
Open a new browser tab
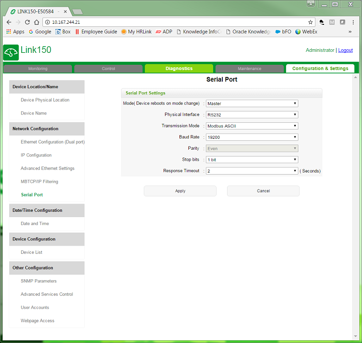pos(78,11)
